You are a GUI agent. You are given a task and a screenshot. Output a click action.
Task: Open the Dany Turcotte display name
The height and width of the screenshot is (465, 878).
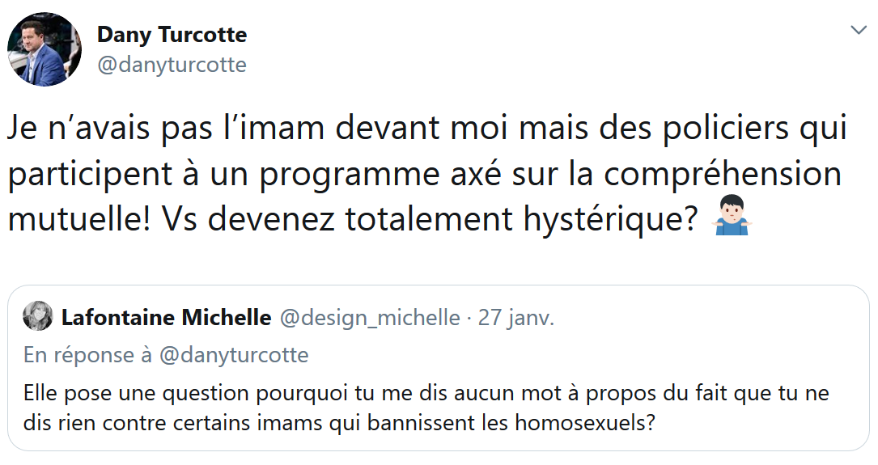pyautogui.click(x=172, y=36)
